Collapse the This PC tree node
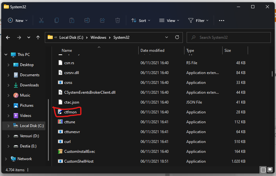Image resolution: width=276 pixels, height=176 pixels. [x=6, y=55]
